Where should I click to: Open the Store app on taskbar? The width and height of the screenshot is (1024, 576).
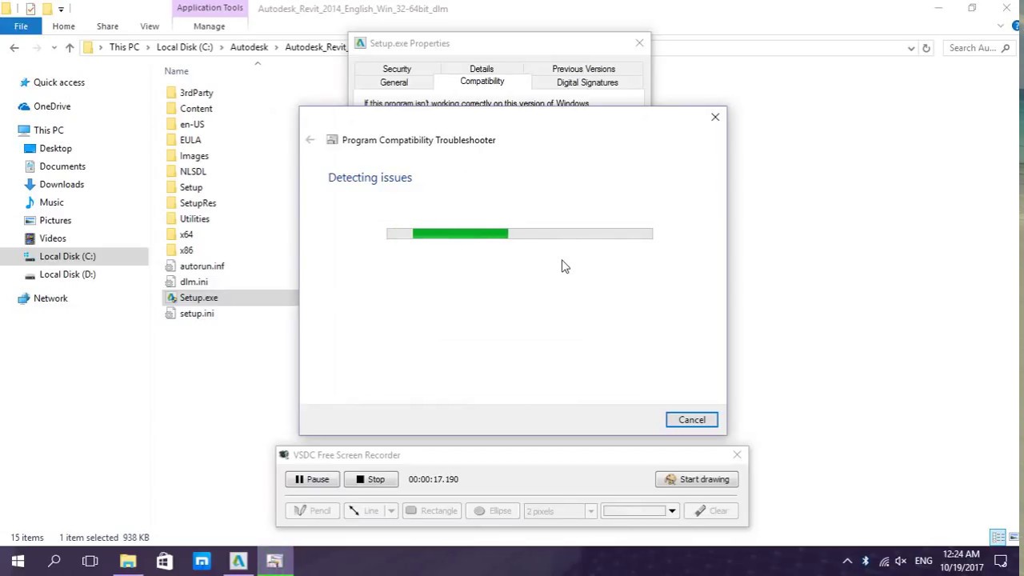coord(165,562)
